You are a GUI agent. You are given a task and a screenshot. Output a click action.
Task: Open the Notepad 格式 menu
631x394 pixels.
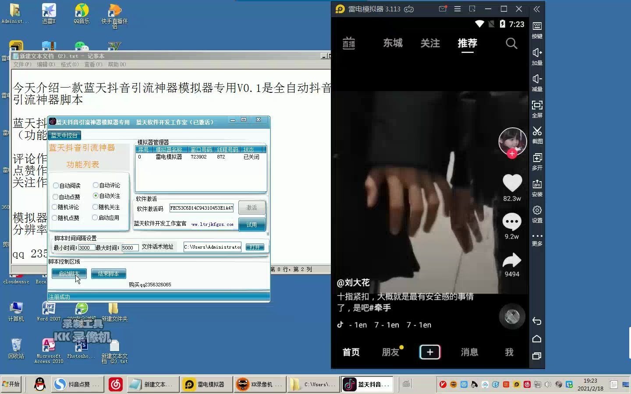pos(69,64)
